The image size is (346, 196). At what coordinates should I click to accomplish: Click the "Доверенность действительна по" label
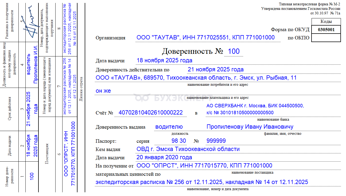point(133,70)
